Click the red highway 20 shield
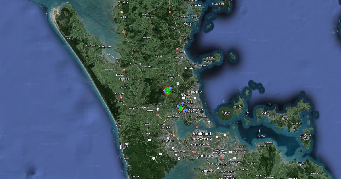Viewport: 341px width, 179px height. coord(194,152)
